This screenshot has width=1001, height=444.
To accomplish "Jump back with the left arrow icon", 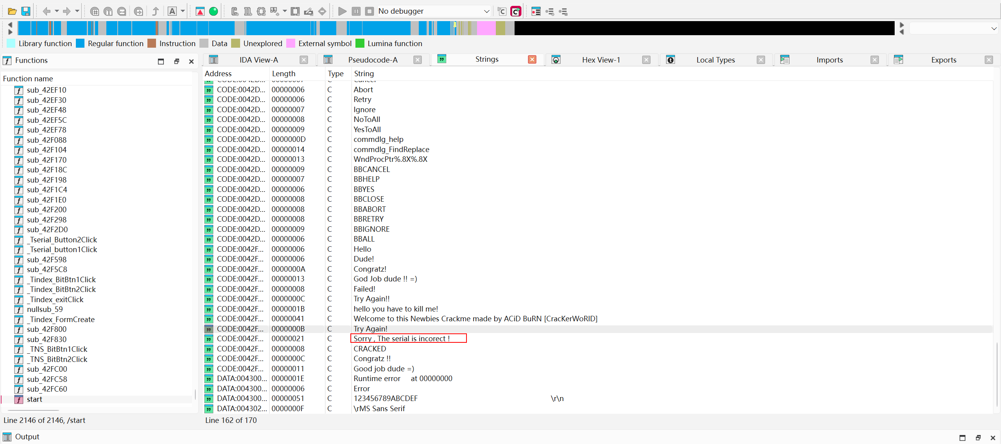I will (x=47, y=11).
